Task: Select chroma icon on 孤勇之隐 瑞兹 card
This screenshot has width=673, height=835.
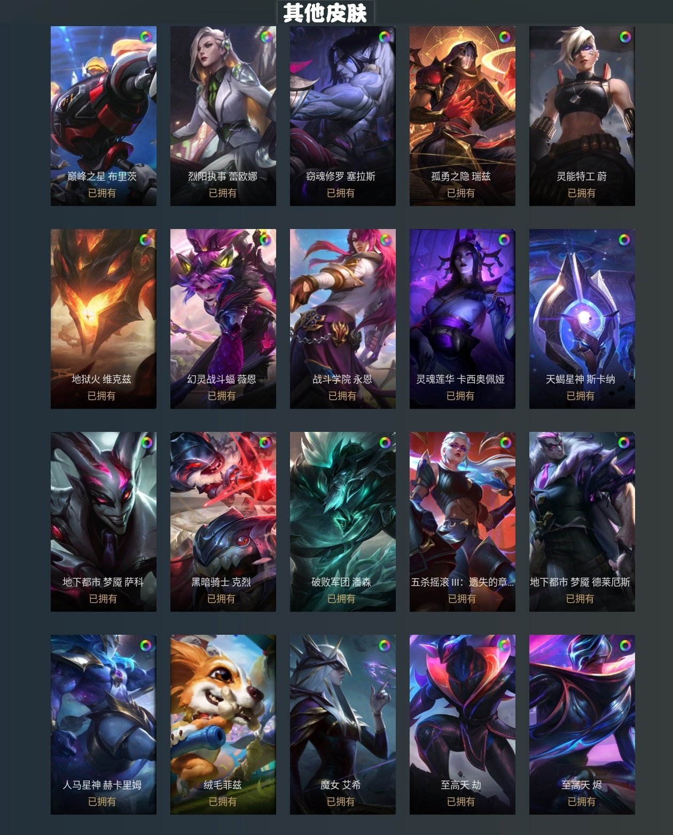Action: click(505, 37)
